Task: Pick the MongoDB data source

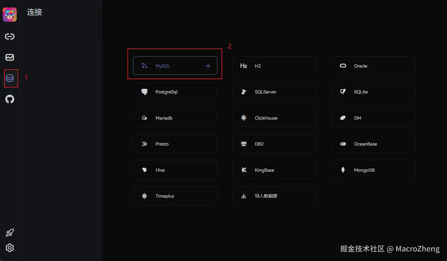Action: click(x=373, y=170)
